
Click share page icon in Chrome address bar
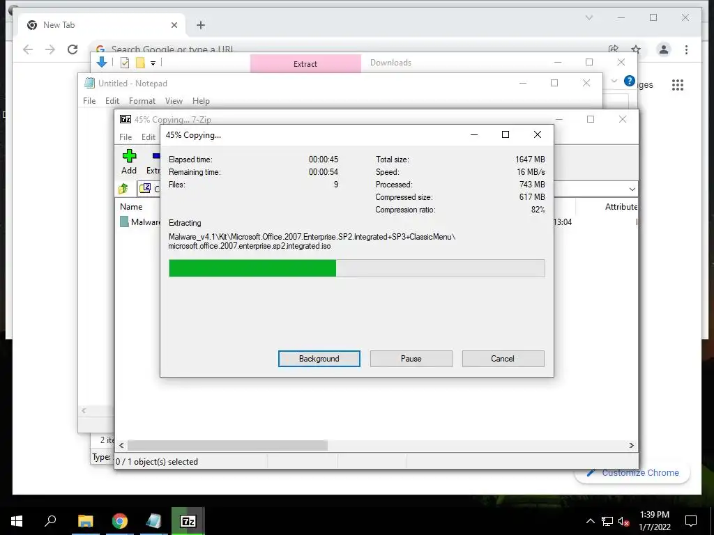614,49
